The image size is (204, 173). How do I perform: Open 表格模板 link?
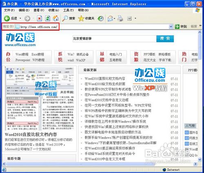pos(164,54)
